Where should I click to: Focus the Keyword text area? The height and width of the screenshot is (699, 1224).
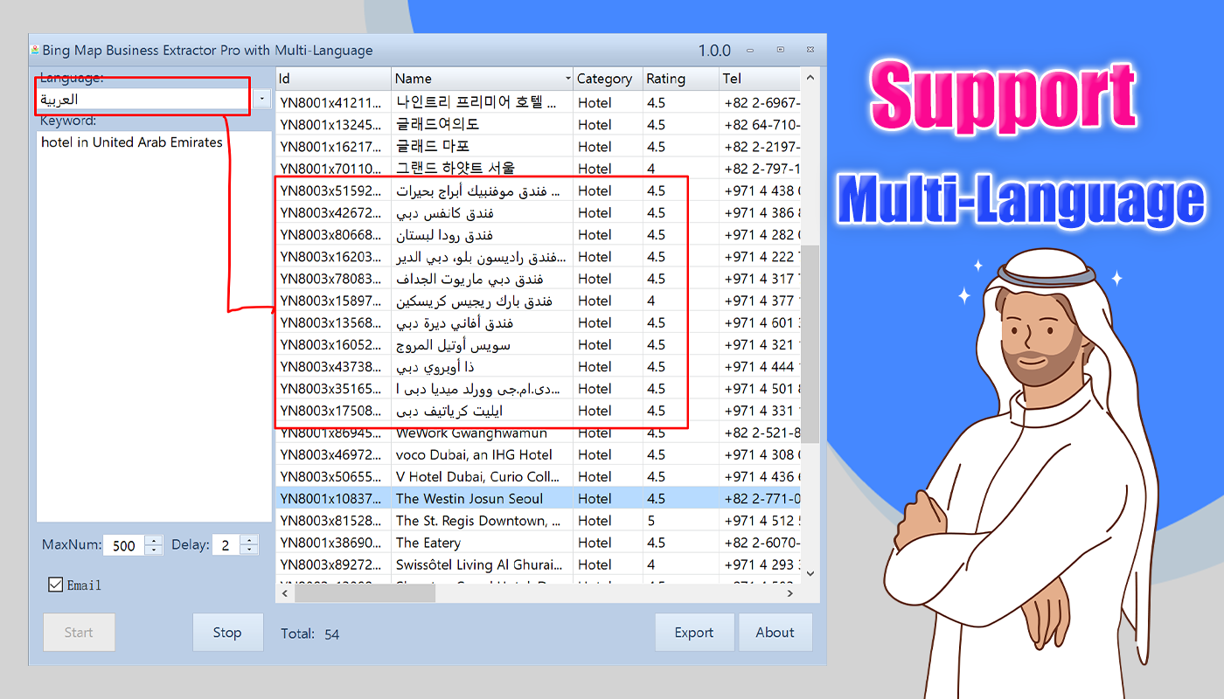click(155, 326)
